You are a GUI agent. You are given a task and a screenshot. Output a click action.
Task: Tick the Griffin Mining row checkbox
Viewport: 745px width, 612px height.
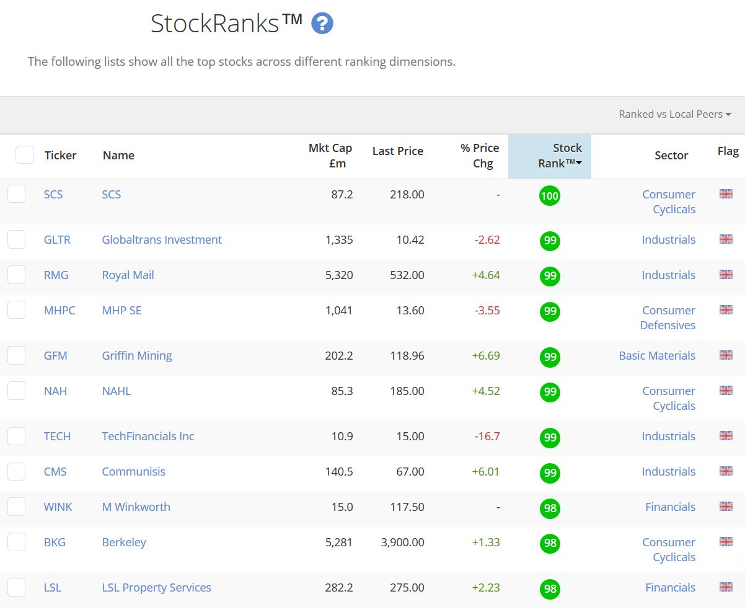17,355
